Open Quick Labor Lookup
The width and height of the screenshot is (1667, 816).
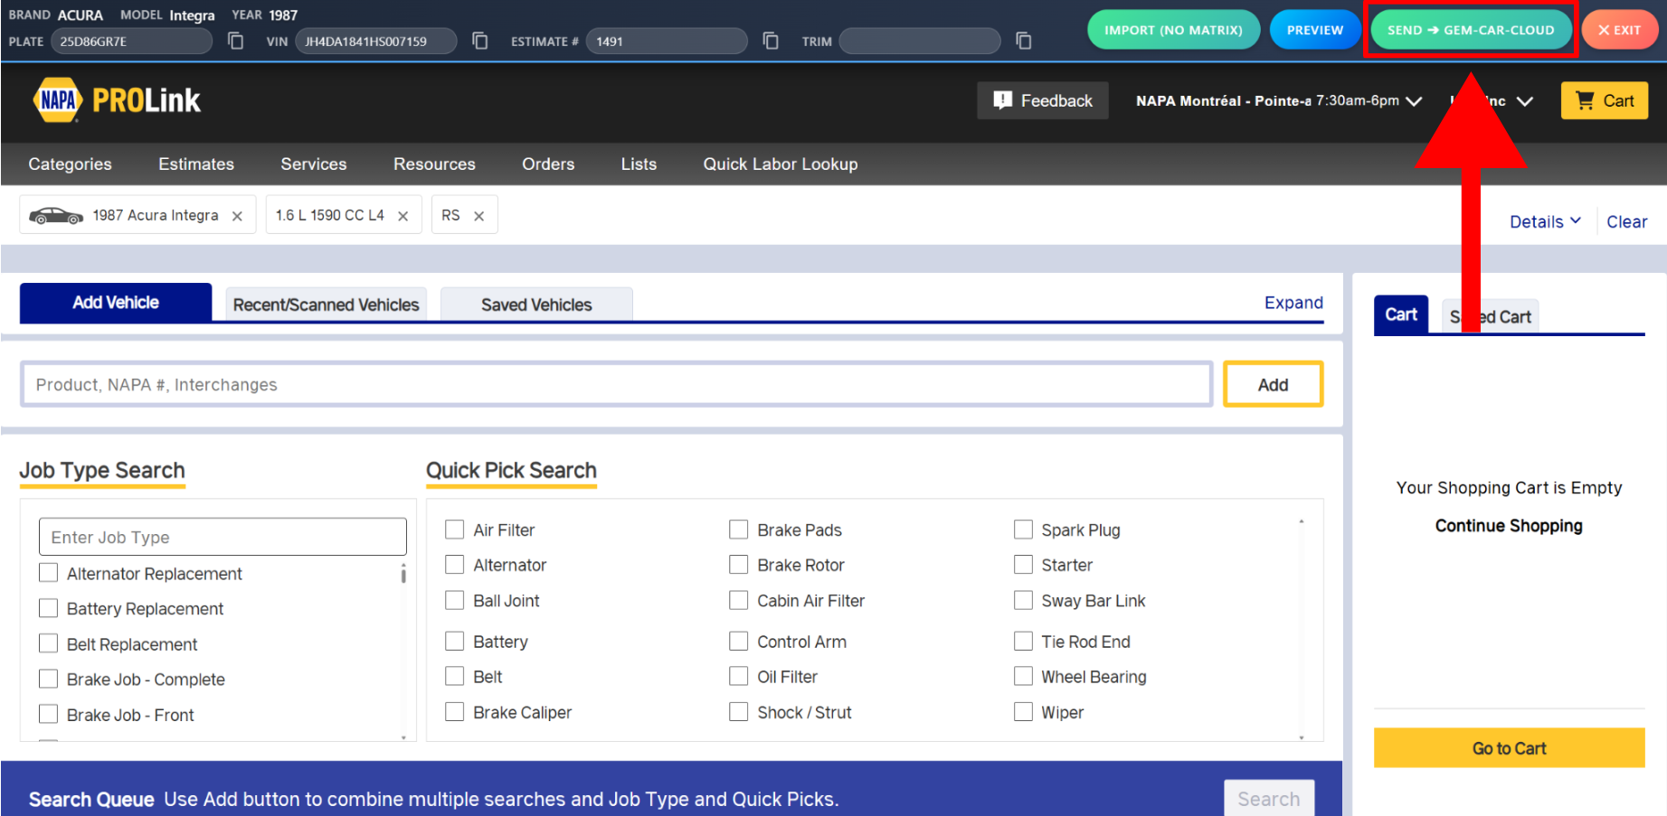(781, 164)
